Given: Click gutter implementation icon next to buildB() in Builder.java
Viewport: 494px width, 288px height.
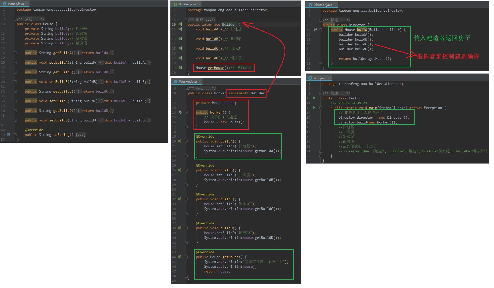Looking at the screenshot, I should pos(180,39).
